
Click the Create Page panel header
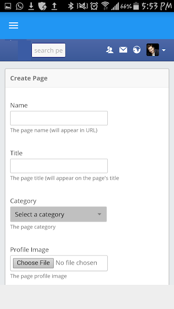(x=87, y=78)
